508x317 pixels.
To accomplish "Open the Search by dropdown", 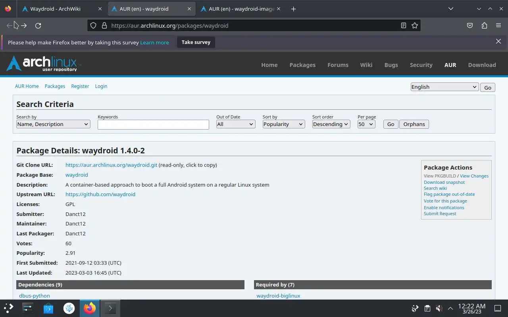I will tap(53, 124).
